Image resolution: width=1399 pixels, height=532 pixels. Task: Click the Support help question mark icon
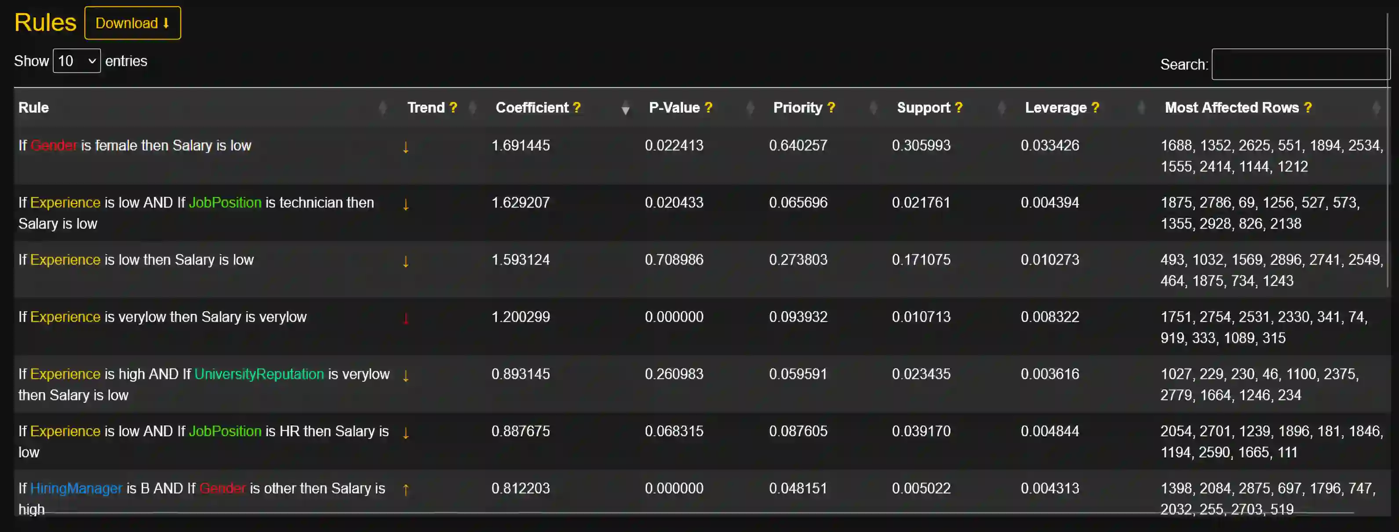point(958,107)
